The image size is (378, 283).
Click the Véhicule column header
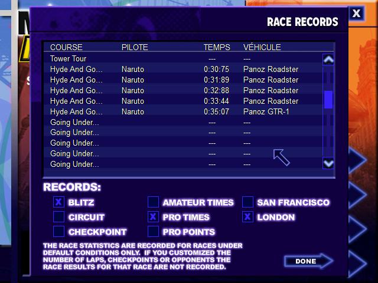tap(262, 47)
